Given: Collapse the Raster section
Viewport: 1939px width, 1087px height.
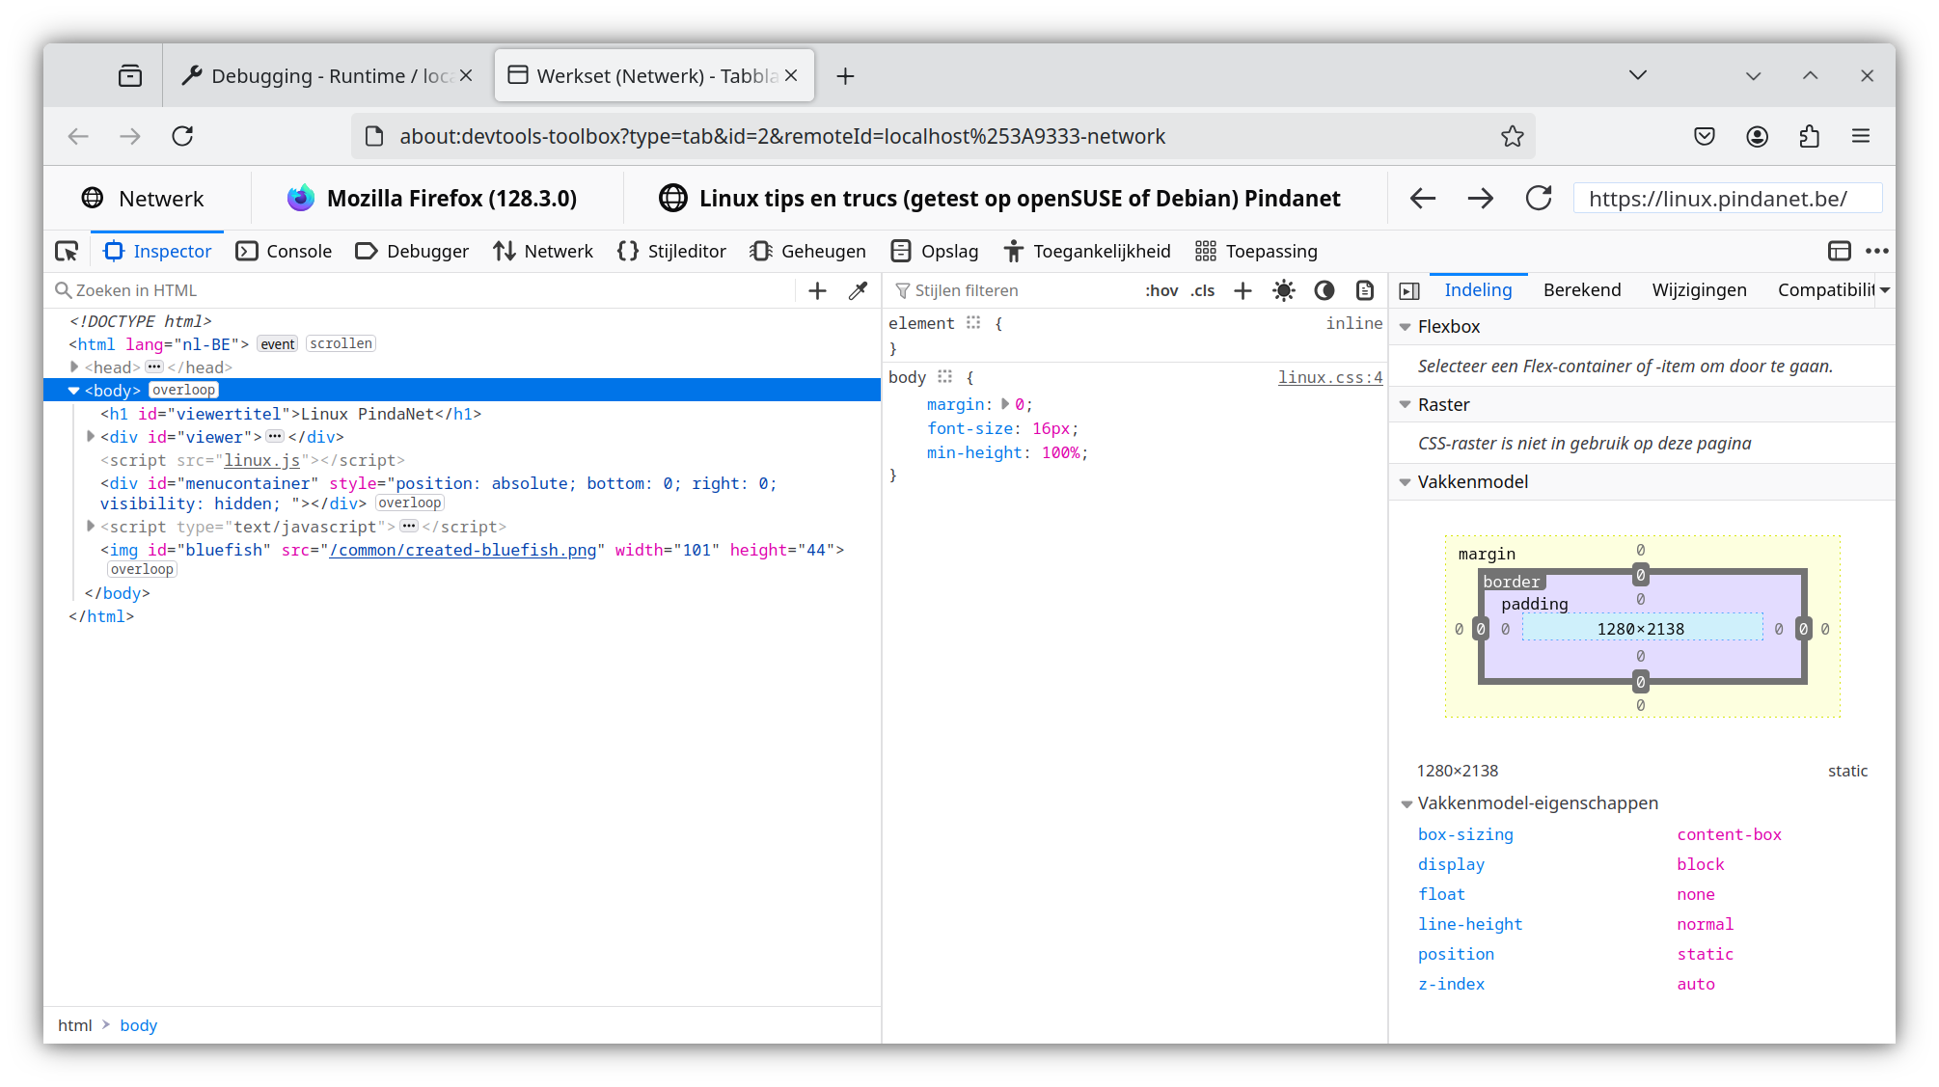Looking at the screenshot, I should 1405,405.
